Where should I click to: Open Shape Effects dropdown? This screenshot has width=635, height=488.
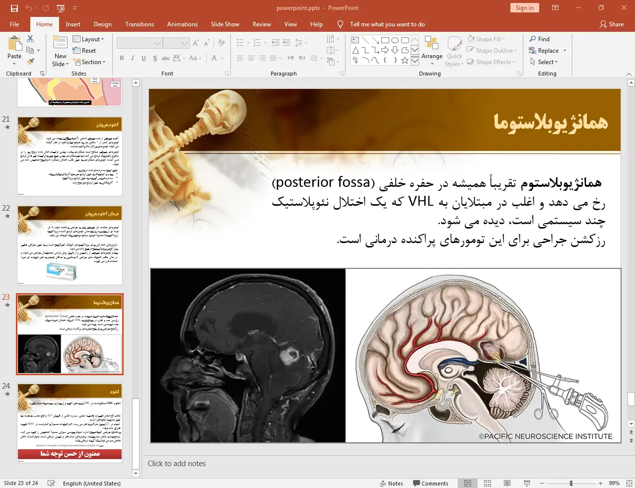(x=491, y=62)
